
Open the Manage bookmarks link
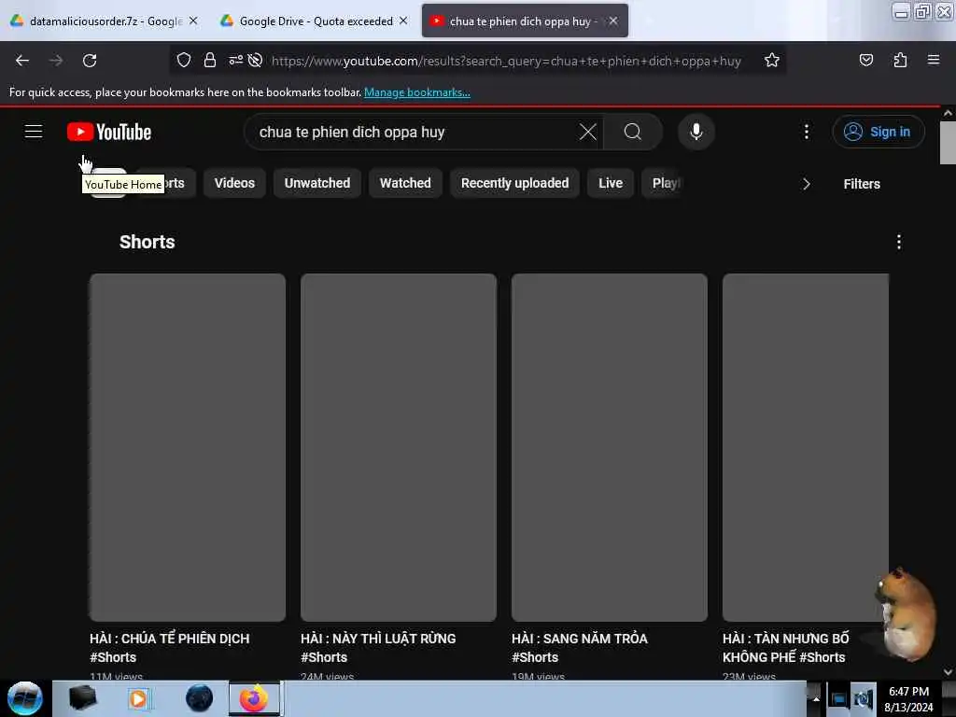417,92
